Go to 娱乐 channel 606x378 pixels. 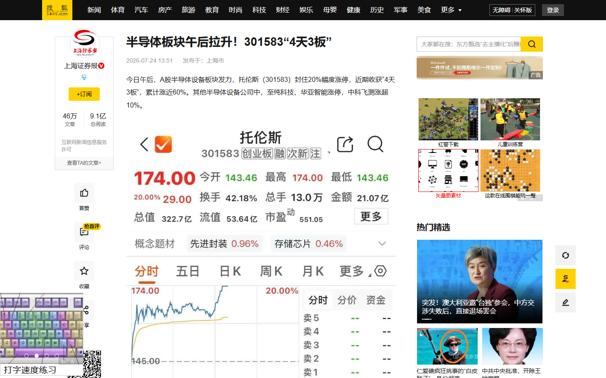click(x=306, y=10)
